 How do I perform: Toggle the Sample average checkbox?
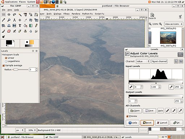tap(4, 66)
